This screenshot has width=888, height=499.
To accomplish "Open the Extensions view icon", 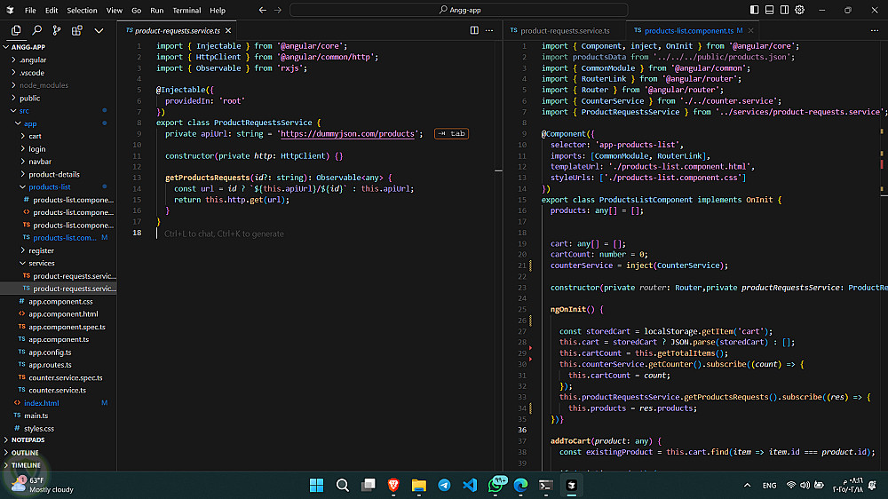I will (77, 30).
